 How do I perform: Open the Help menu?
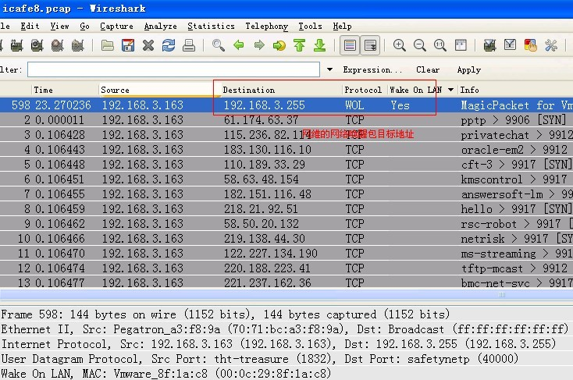pos(343,27)
